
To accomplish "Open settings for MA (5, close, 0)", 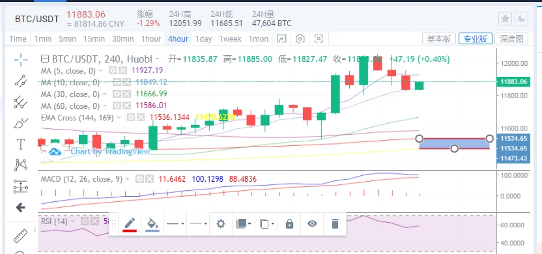I will [x=112, y=71].
